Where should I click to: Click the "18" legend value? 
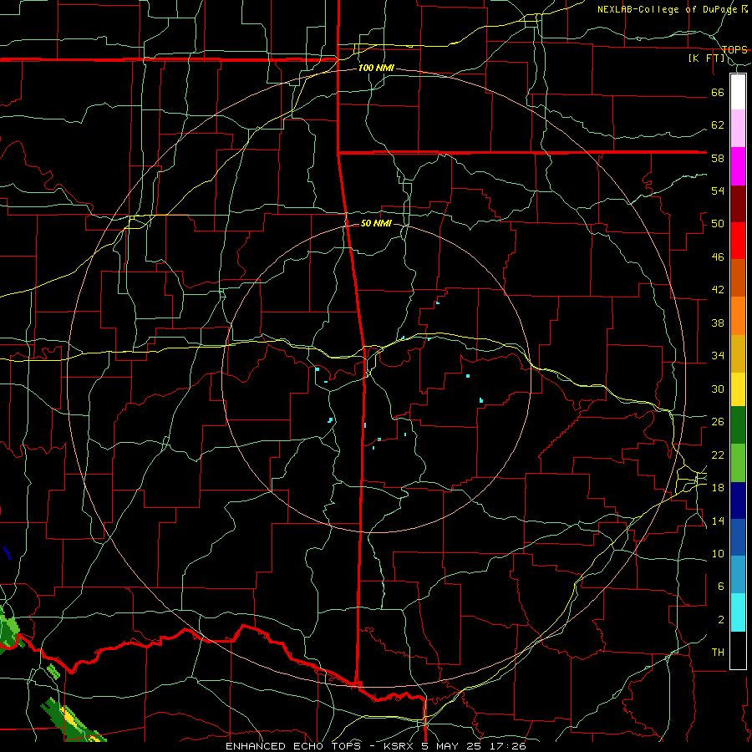pos(718,488)
